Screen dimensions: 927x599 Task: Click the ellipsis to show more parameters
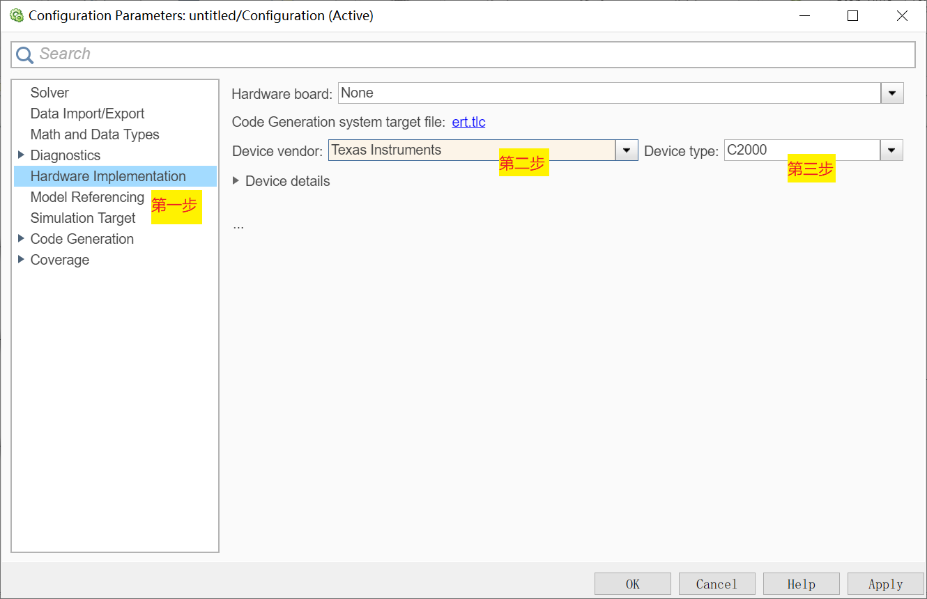238,226
